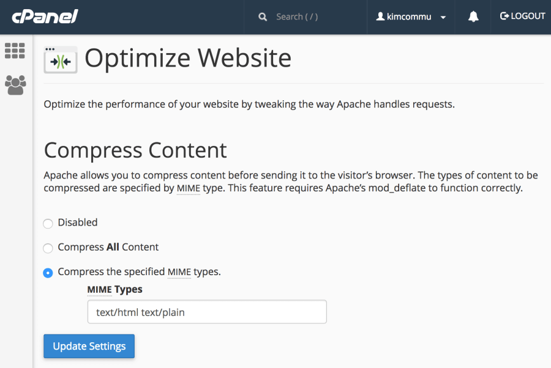Click into the MIME Types text box
Image resolution: width=551 pixels, height=368 pixels.
(x=206, y=312)
